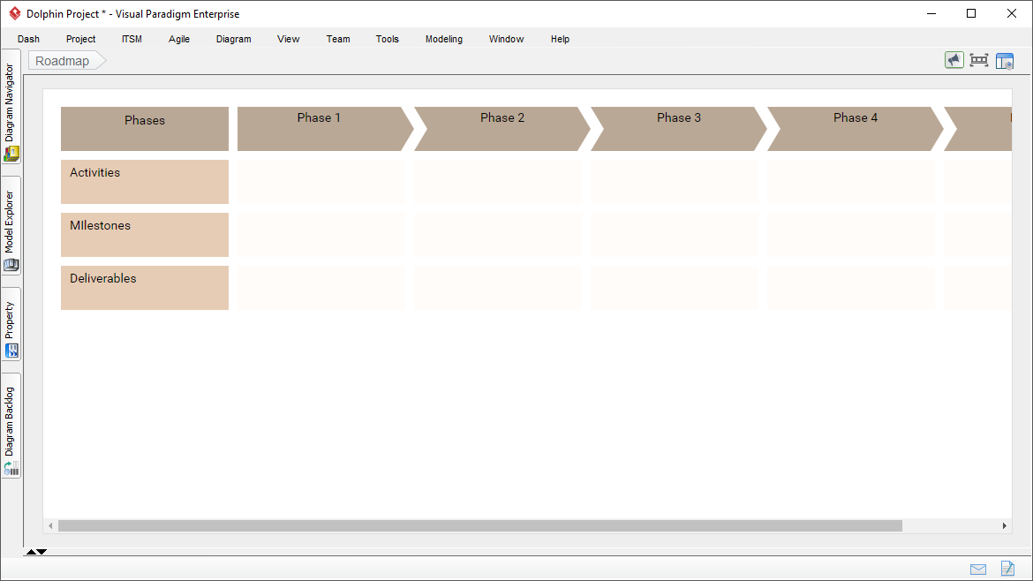Click the collapse-up triangle at the bottom-left
The width and height of the screenshot is (1033, 581).
[30, 552]
